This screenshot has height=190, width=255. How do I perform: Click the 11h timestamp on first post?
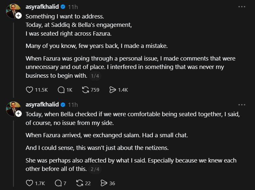[x=73, y=7]
